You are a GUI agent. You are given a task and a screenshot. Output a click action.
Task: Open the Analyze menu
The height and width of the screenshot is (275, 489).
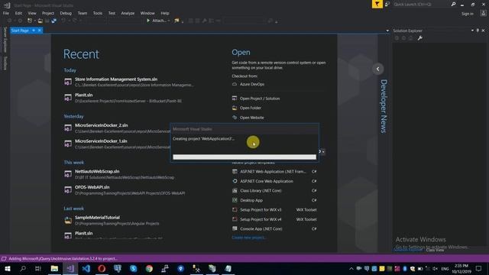128,13
